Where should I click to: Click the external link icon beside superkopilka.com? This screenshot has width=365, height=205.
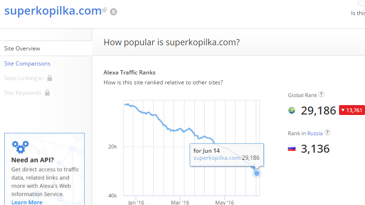(104, 10)
